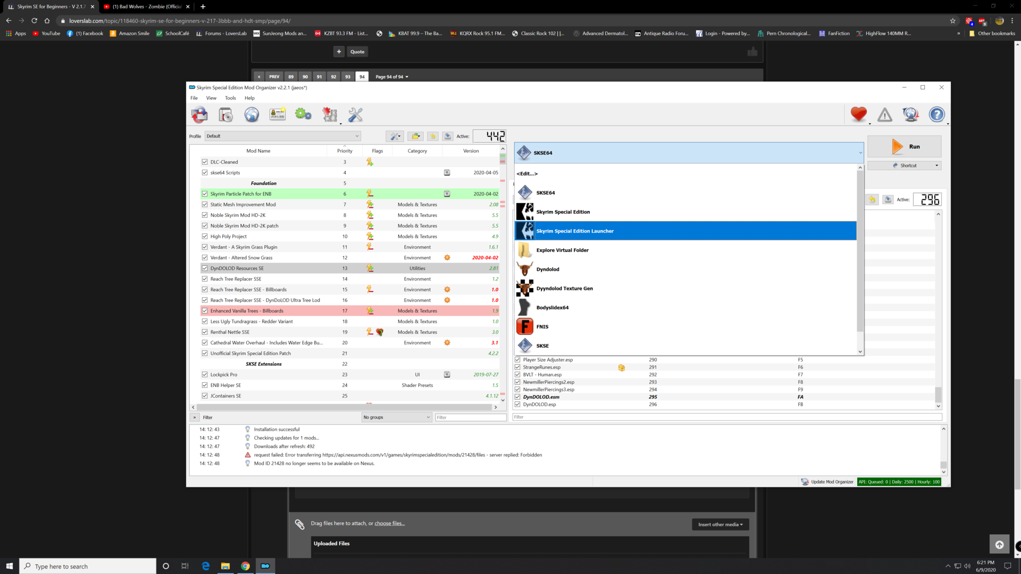
Task: Open the File menu
Action: pyautogui.click(x=194, y=98)
